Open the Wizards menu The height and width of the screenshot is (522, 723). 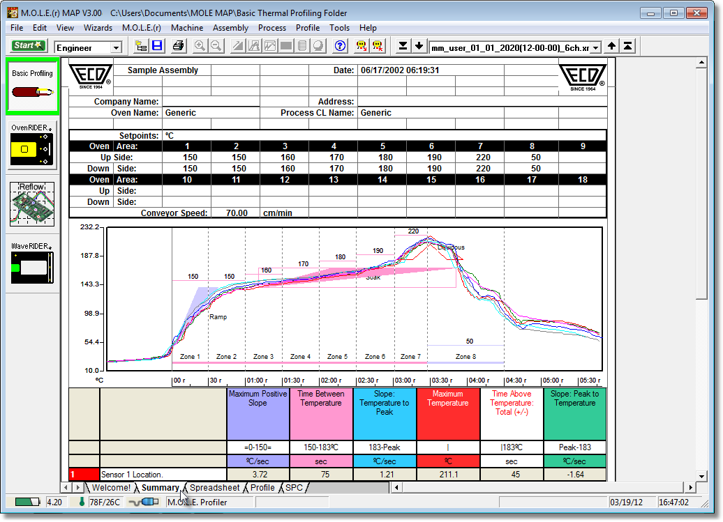[98, 28]
